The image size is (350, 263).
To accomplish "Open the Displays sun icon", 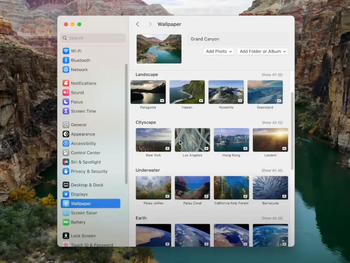I will tap(66, 194).
